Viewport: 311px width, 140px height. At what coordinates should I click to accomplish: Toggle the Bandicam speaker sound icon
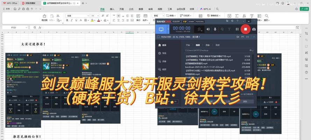[x=208, y=29]
